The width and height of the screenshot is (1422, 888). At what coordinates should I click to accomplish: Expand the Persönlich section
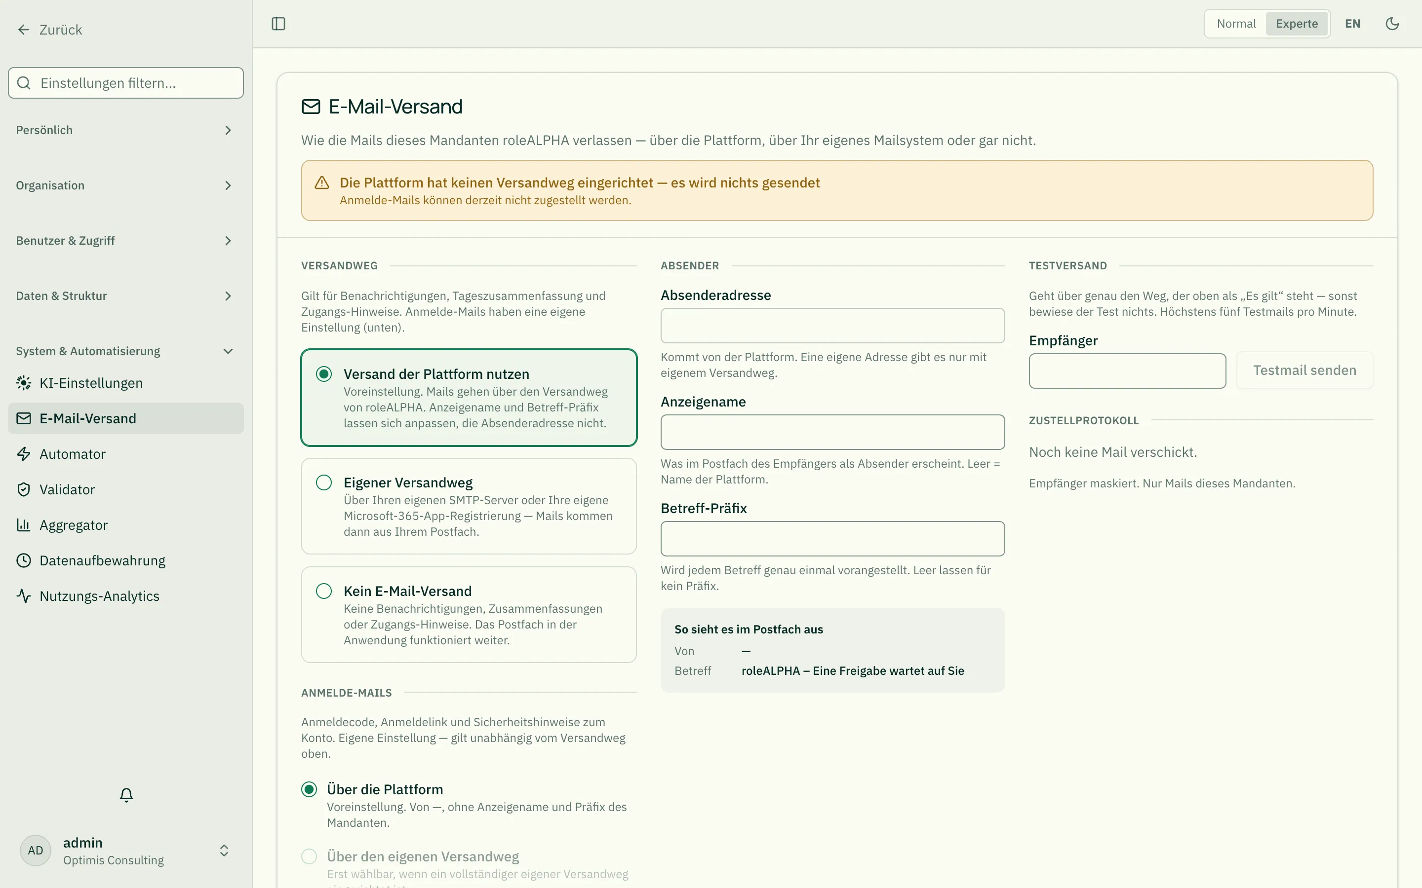point(126,130)
